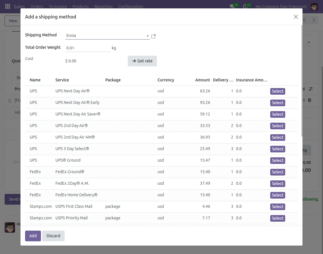This screenshot has width=323, height=254.
Task: Discard the shipping method dialog
Action: 53,236
